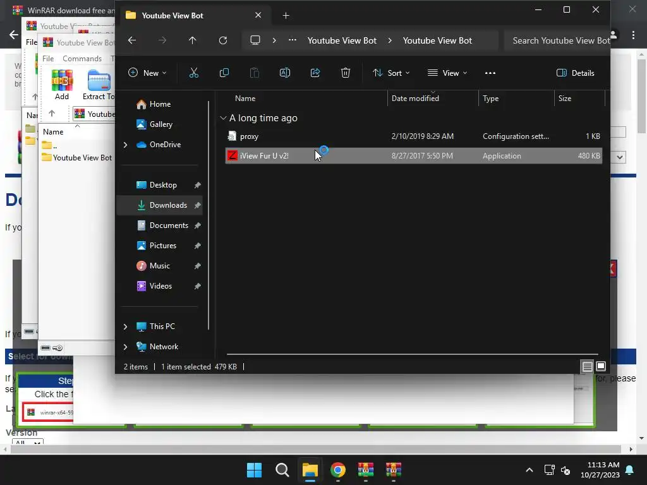The height and width of the screenshot is (485, 647).
Task: Open File menu in WinRAR window
Action: pyautogui.click(x=48, y=59)
